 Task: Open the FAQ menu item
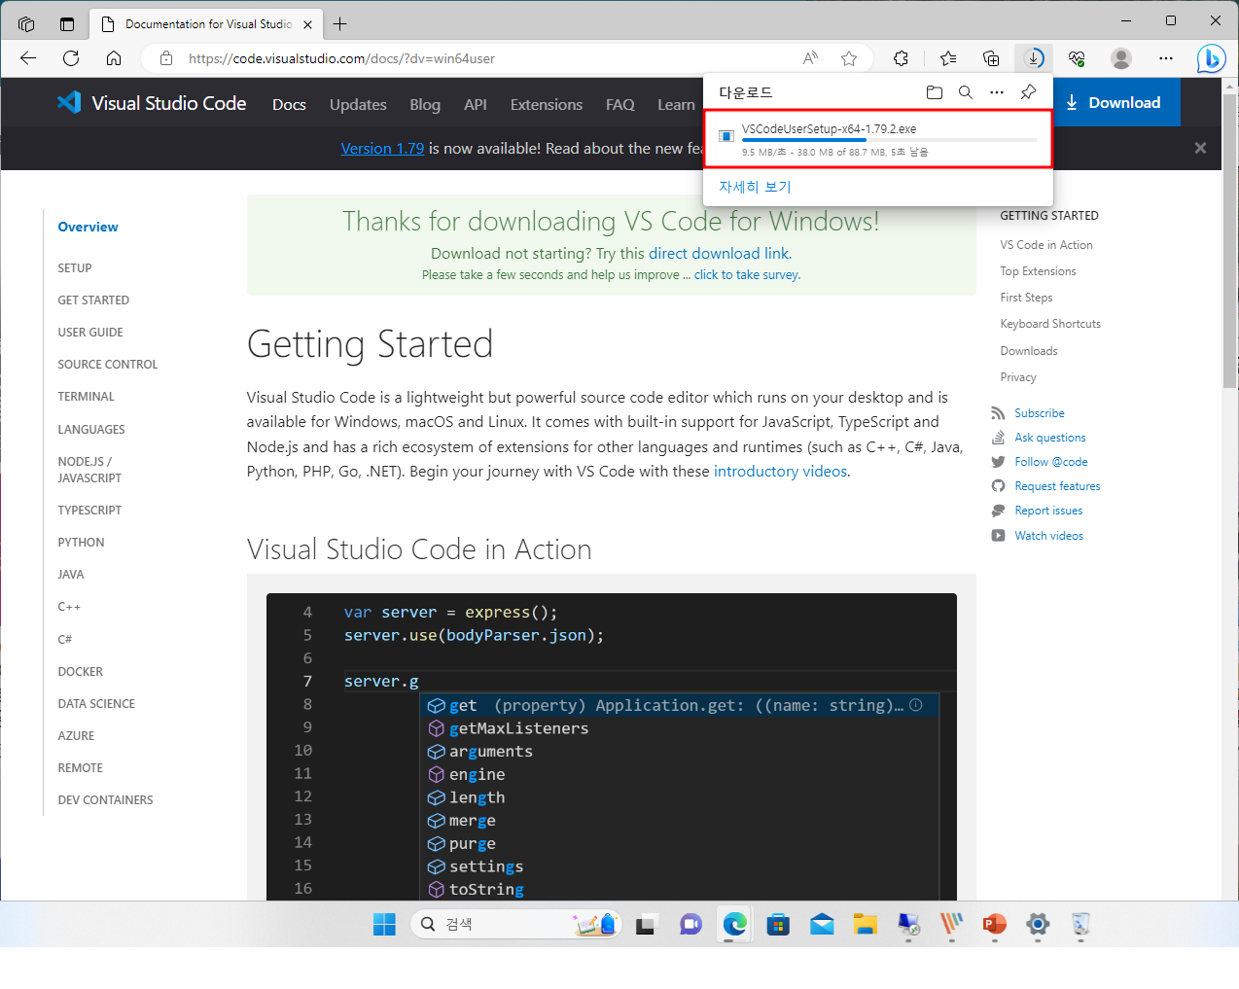(620, 104)
